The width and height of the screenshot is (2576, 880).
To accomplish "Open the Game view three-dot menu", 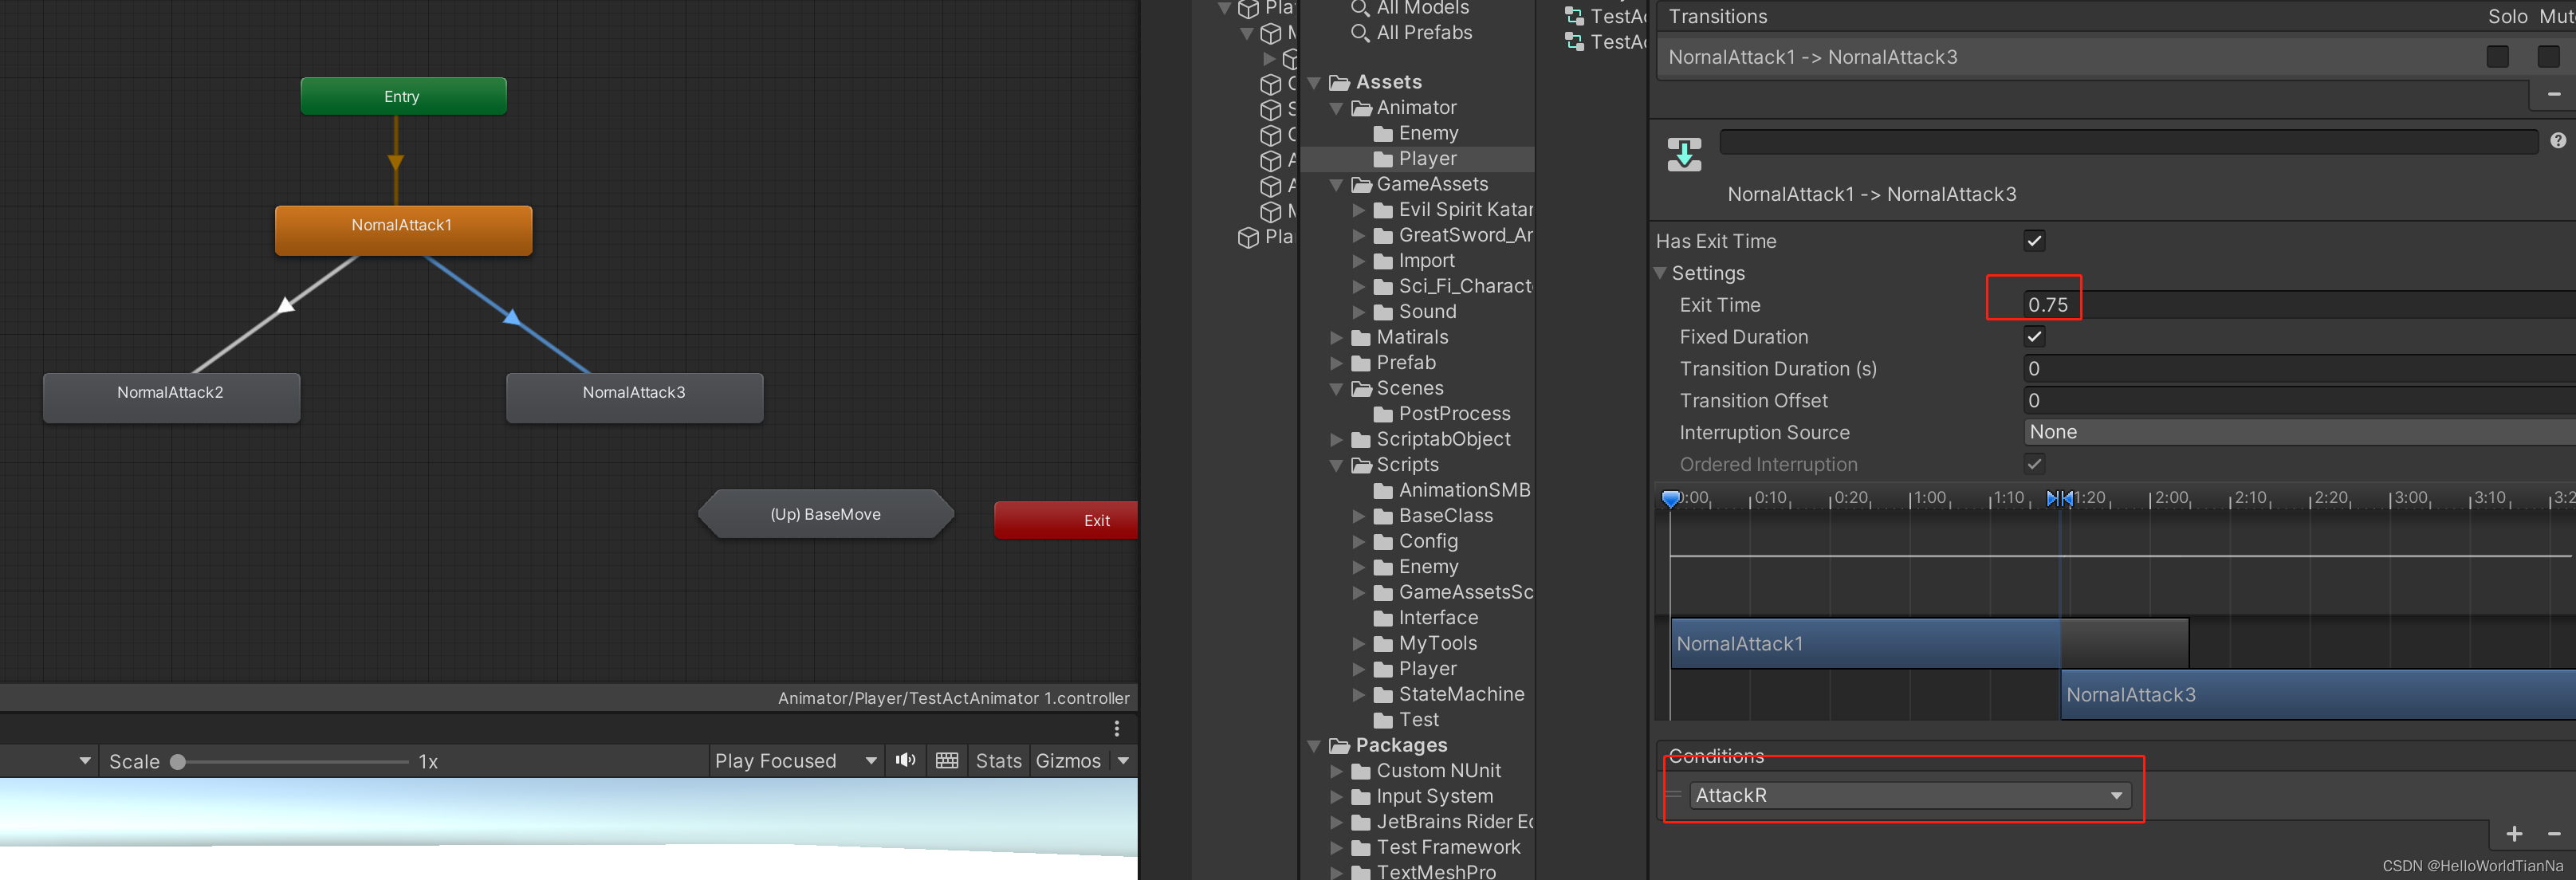I will coord(1117,729).
